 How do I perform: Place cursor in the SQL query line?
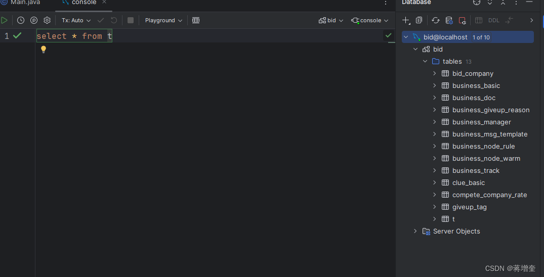click(74, 36)
